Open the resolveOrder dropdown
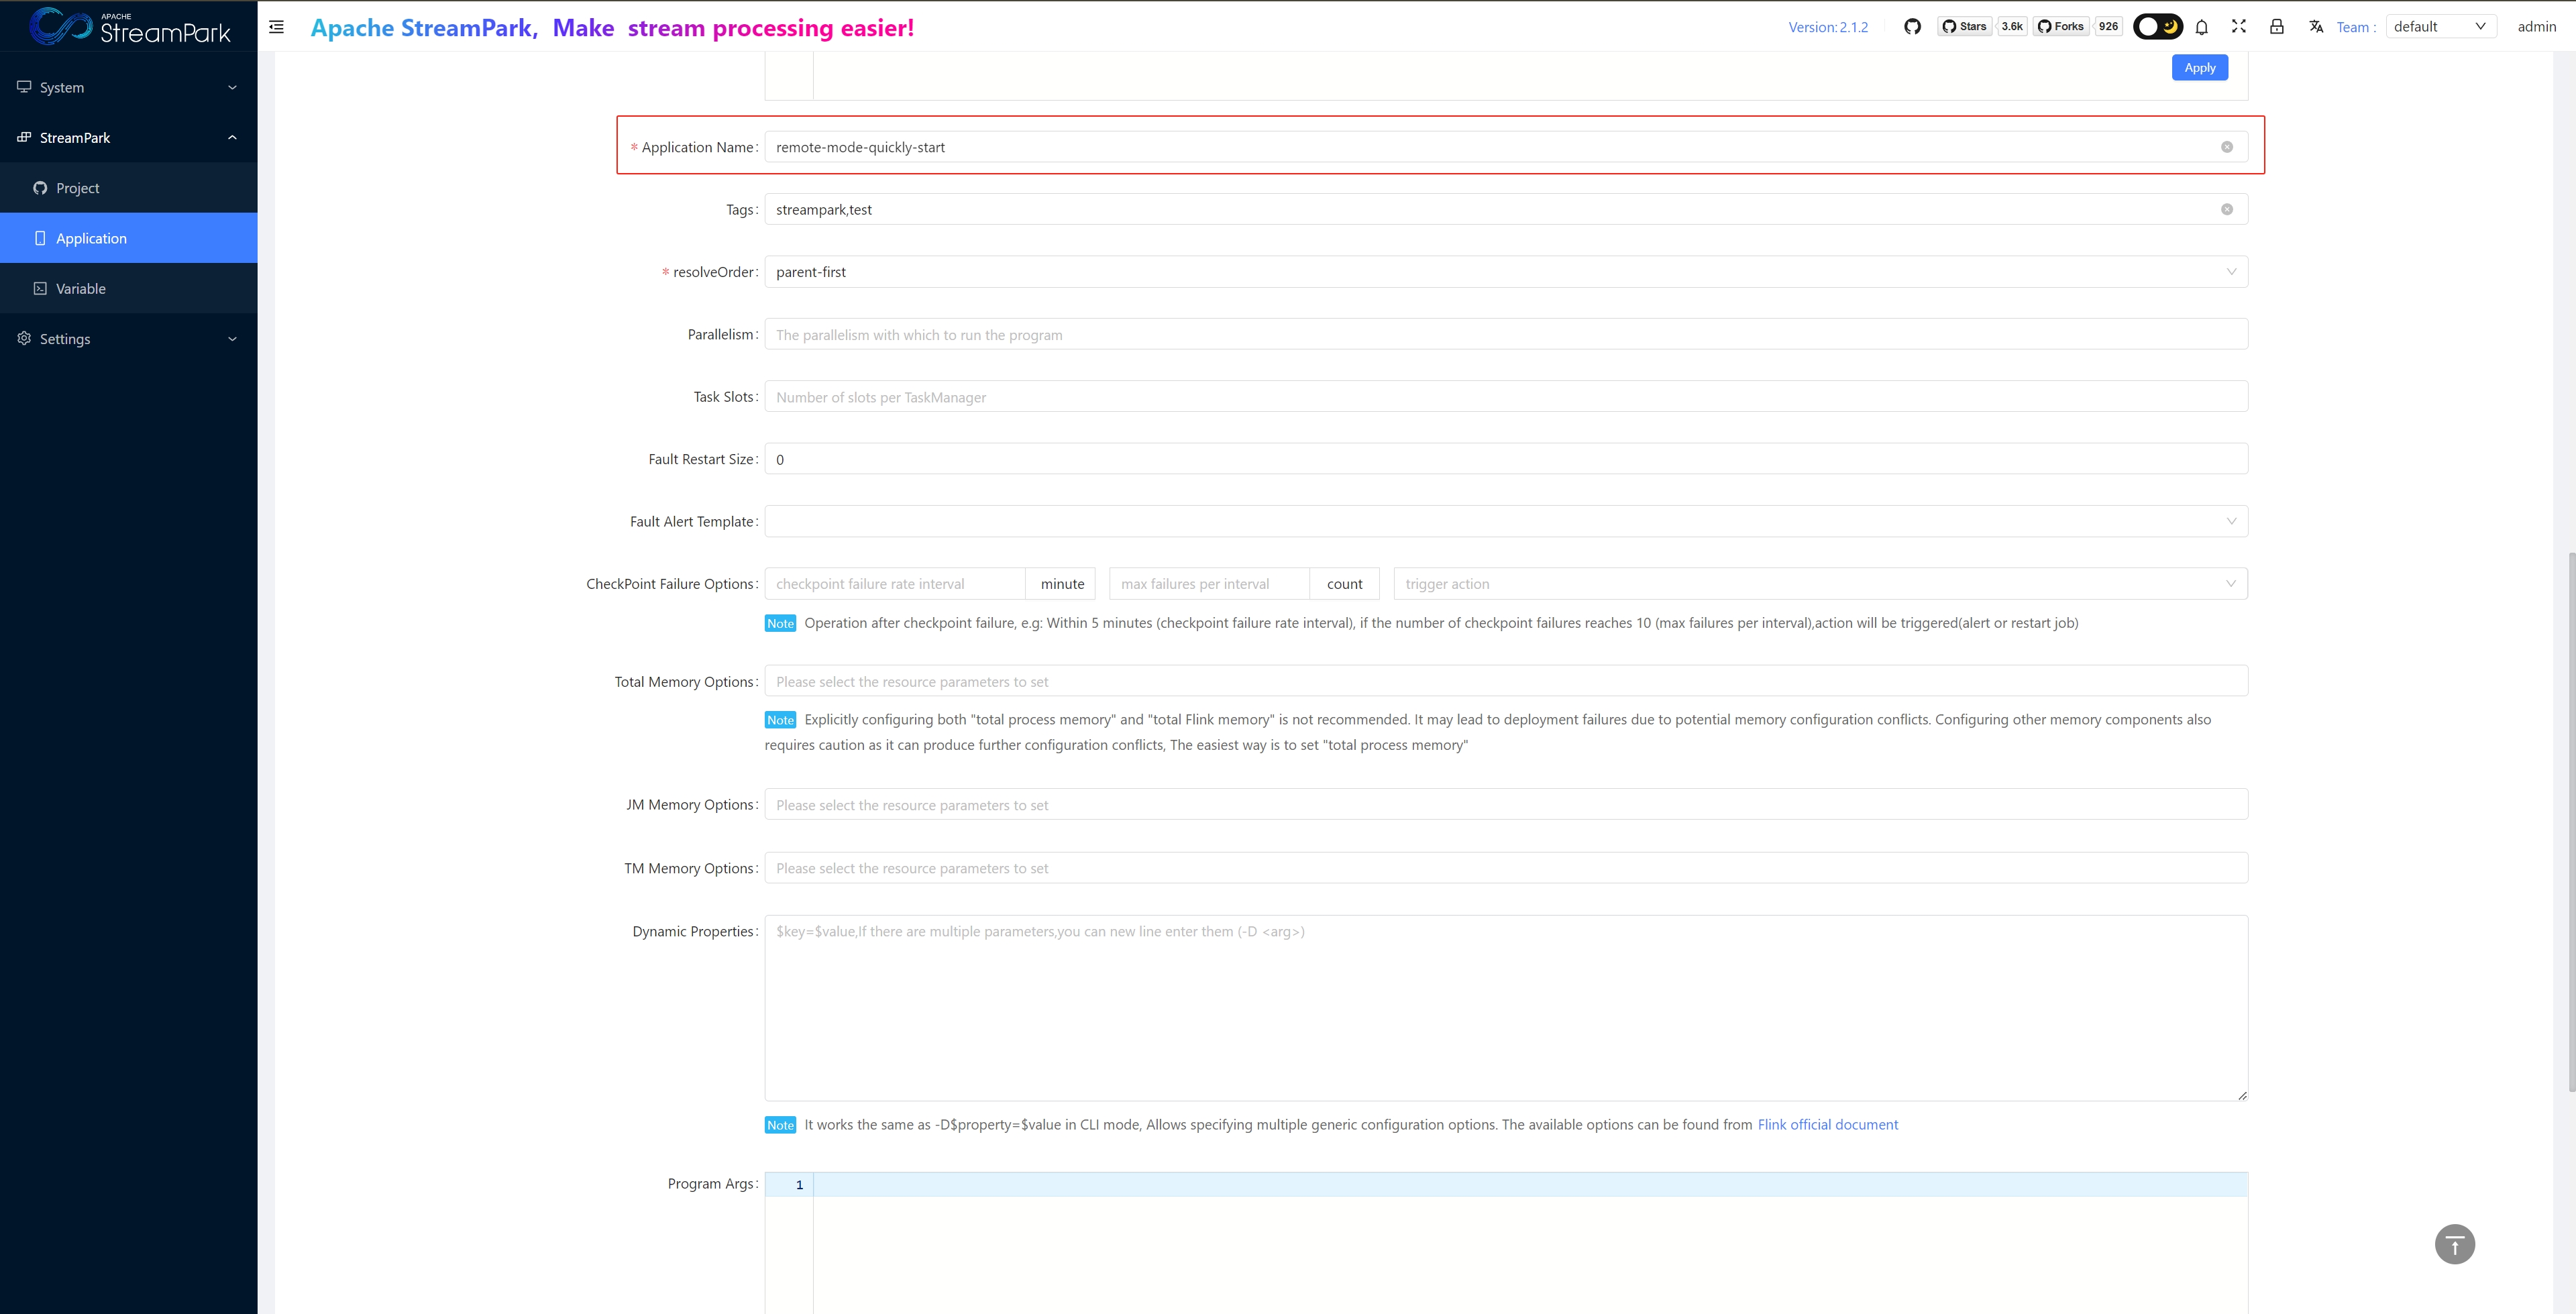 point(1505,272)
